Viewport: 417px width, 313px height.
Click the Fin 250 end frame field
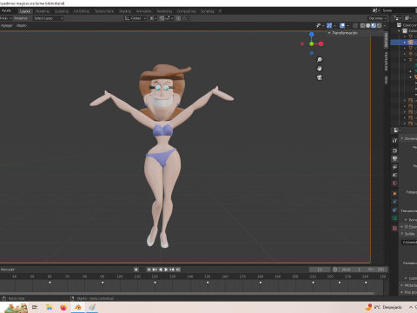[x=376, y=270]
